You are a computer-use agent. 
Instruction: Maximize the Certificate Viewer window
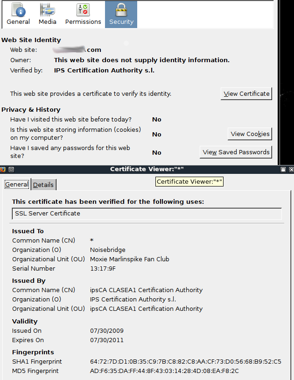[x=283, y=169]
